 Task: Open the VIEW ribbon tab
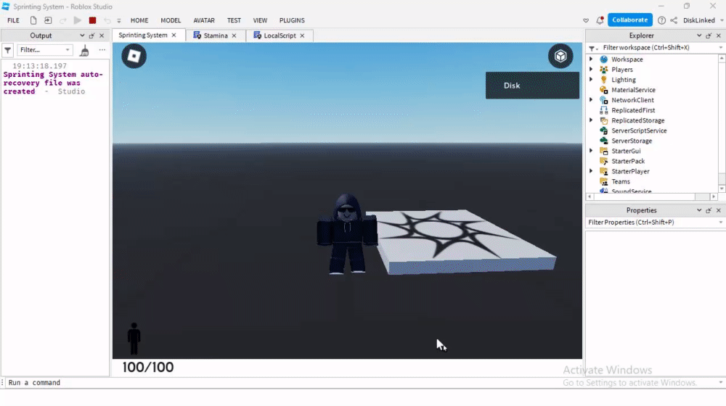(260, 20)
